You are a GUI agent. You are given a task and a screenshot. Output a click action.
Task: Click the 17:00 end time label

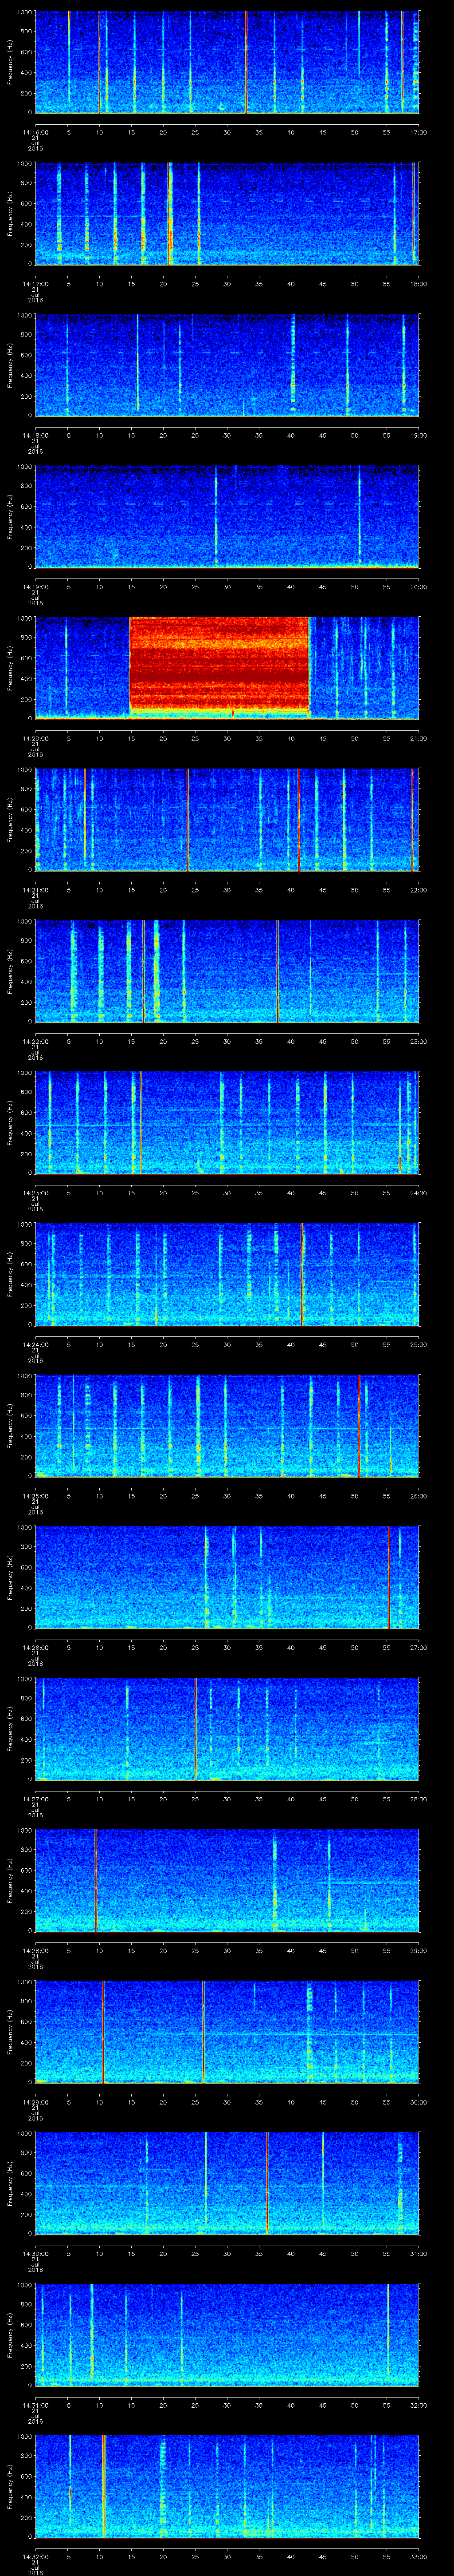[x=418, y=132]
